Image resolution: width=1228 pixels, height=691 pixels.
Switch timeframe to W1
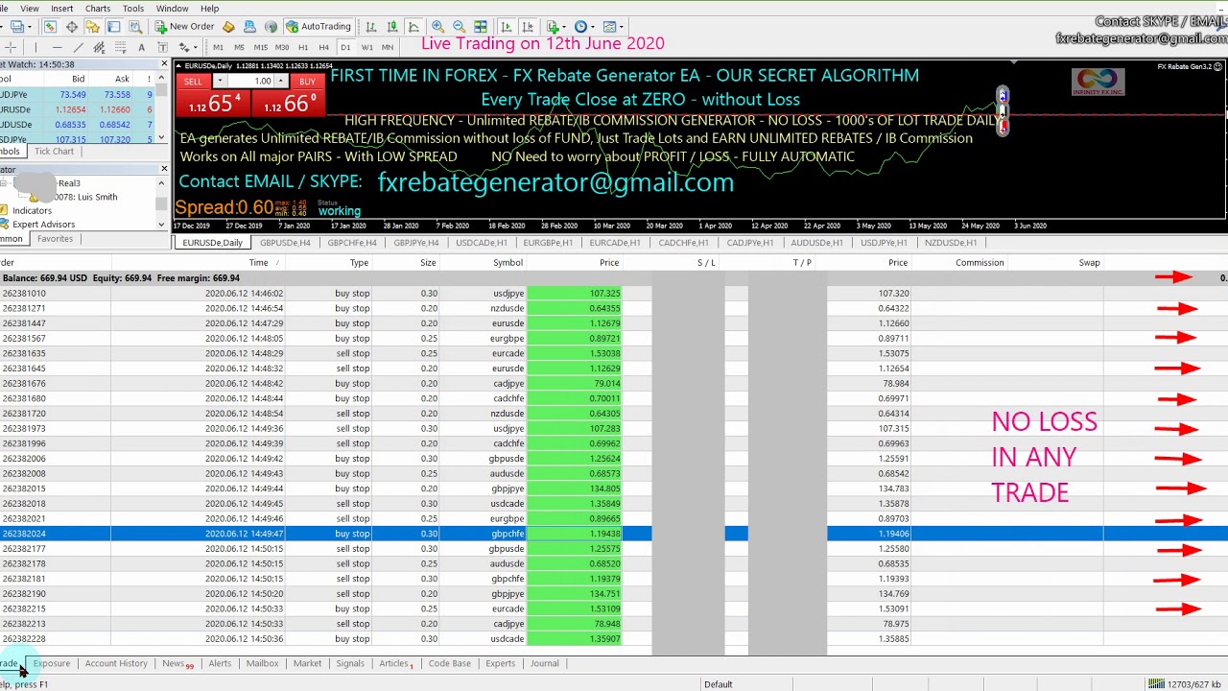(366, 47)
